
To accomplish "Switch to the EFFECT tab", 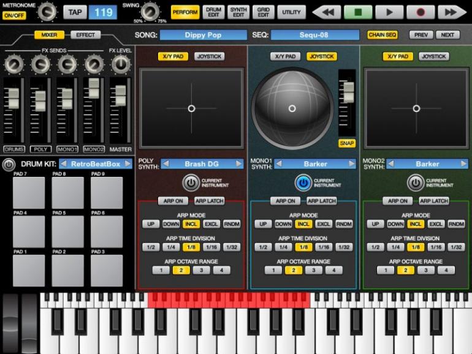I will [x=85, y=35].
